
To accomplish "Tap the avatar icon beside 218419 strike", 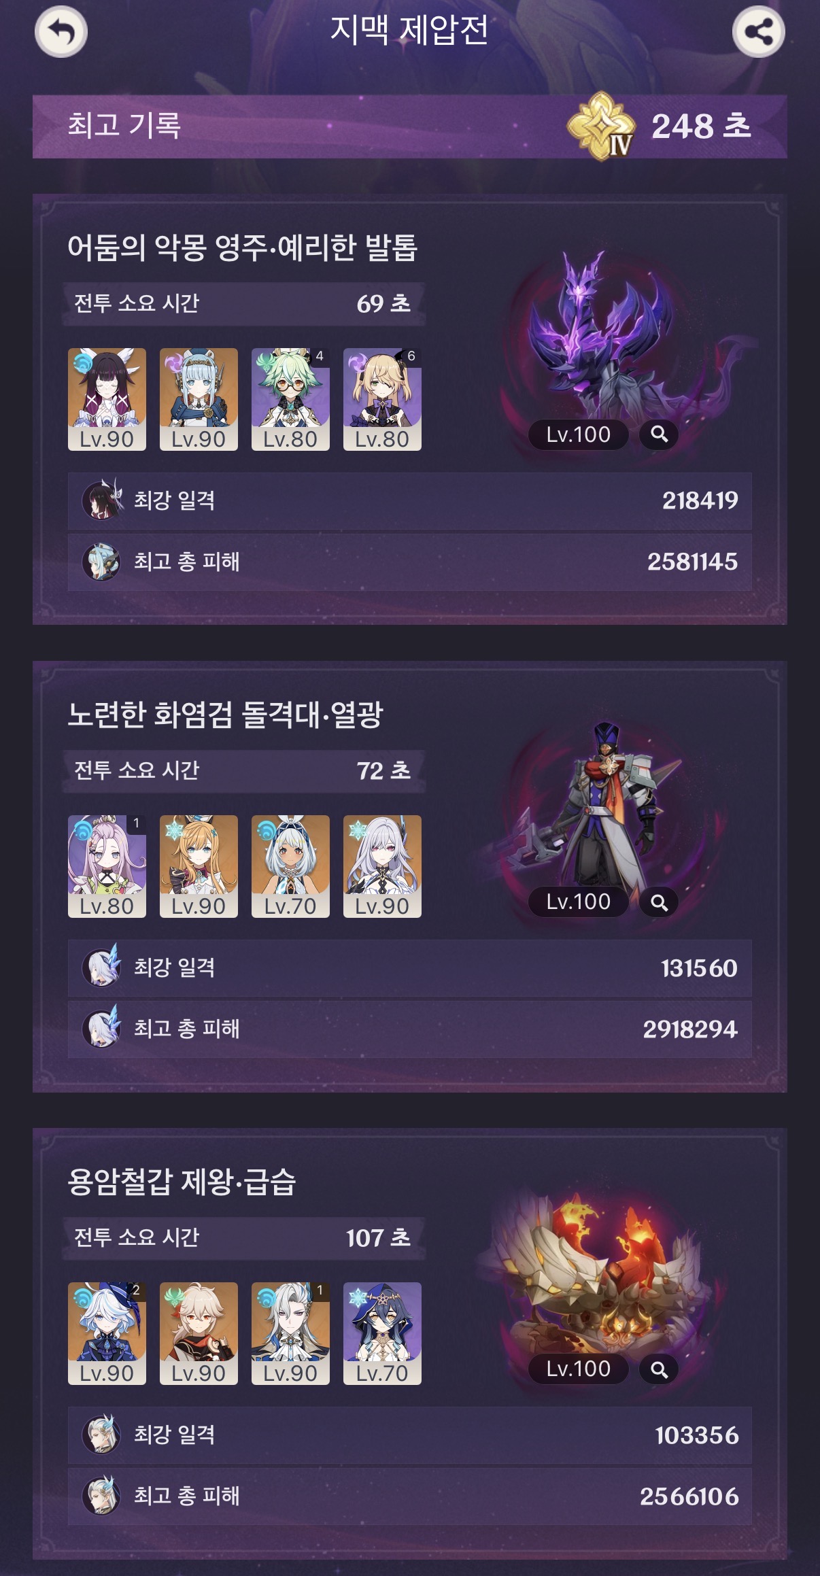I will click(x=102, y=500).
